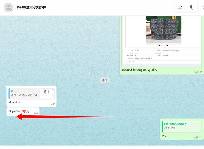Click the 今天 date separator label
Screen dimensions: 204x149
pyautogui.click(x=105, y=80)
